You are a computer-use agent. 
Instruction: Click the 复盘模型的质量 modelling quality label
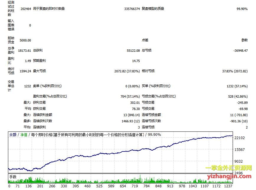153,9
